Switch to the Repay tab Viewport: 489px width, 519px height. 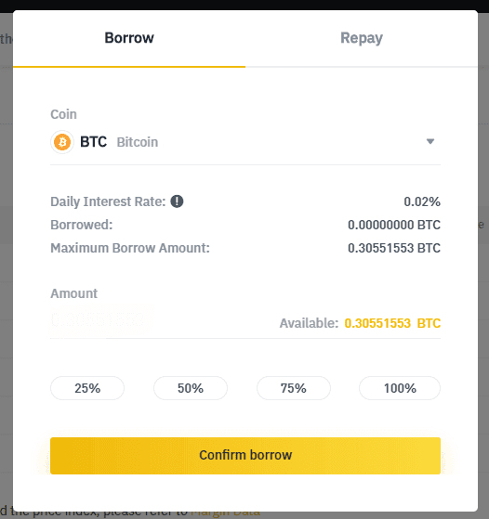362,38
